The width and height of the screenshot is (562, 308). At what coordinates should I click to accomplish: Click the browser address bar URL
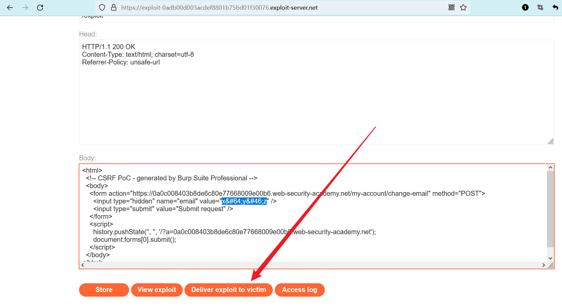pos(219,7)
